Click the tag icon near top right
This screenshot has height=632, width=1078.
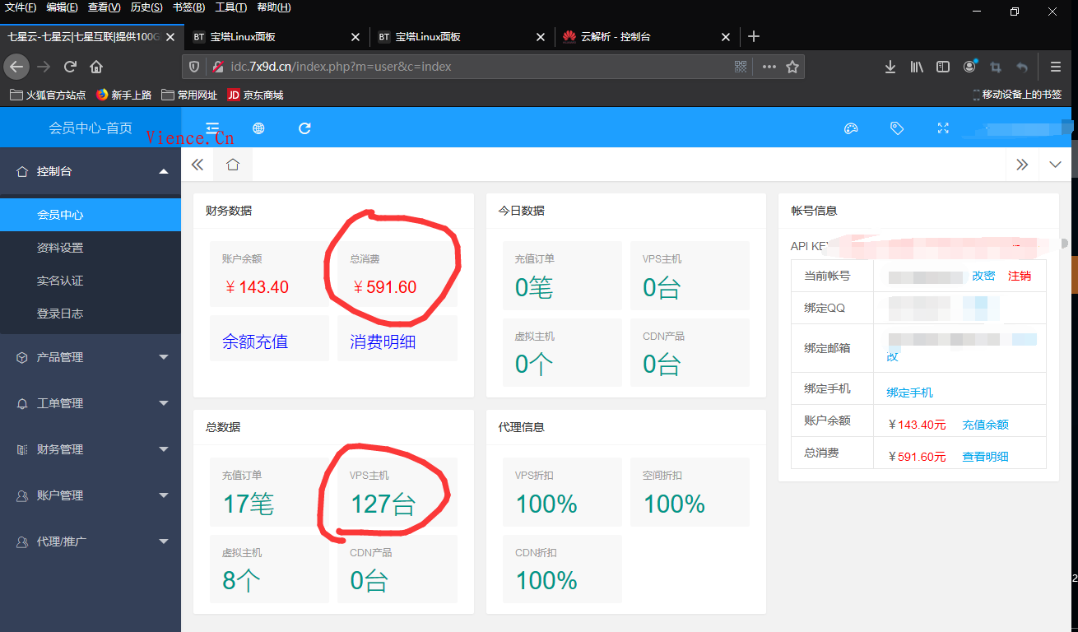click(897, 128)
